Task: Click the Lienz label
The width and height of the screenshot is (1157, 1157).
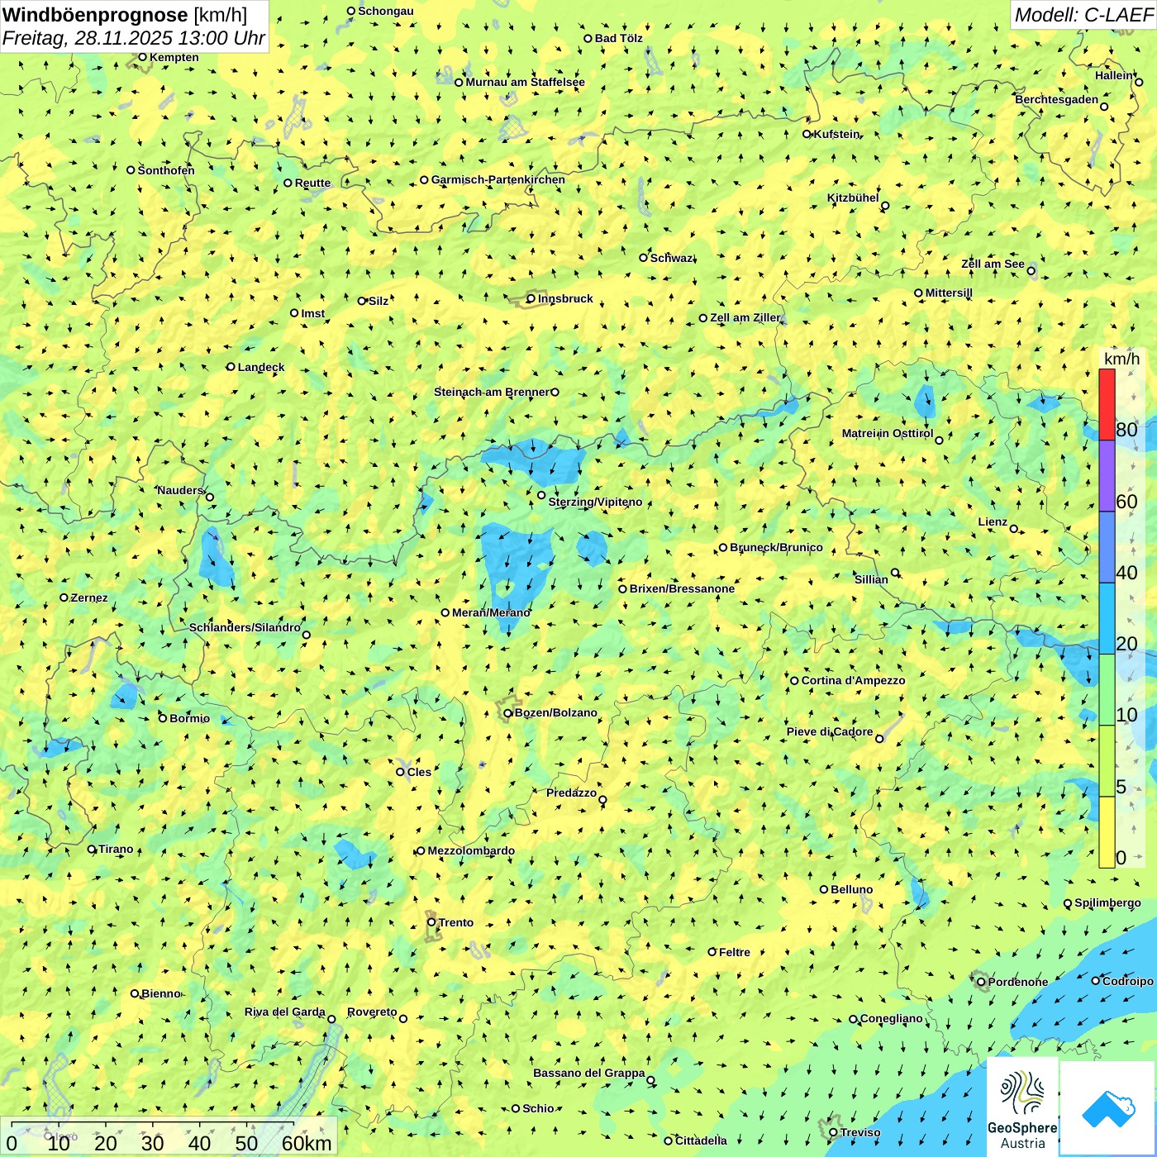Action: coord(993,521)
